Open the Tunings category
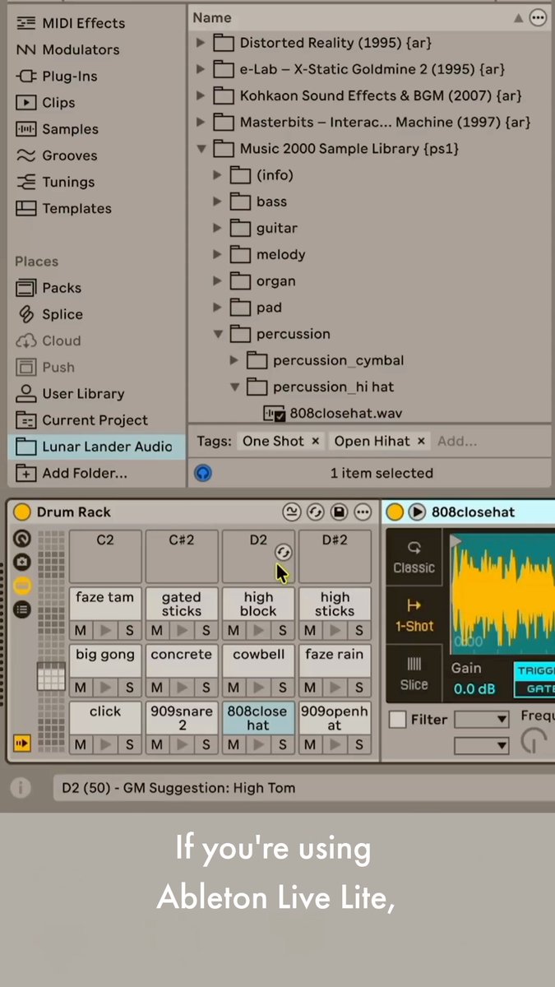555x987 pixels. pyautogui.click(x=56, y=182)
